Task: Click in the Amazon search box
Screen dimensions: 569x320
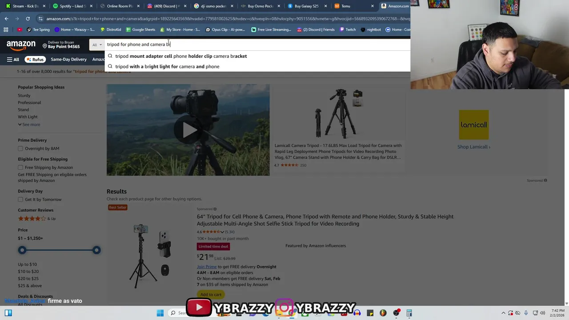Action: 257,44
